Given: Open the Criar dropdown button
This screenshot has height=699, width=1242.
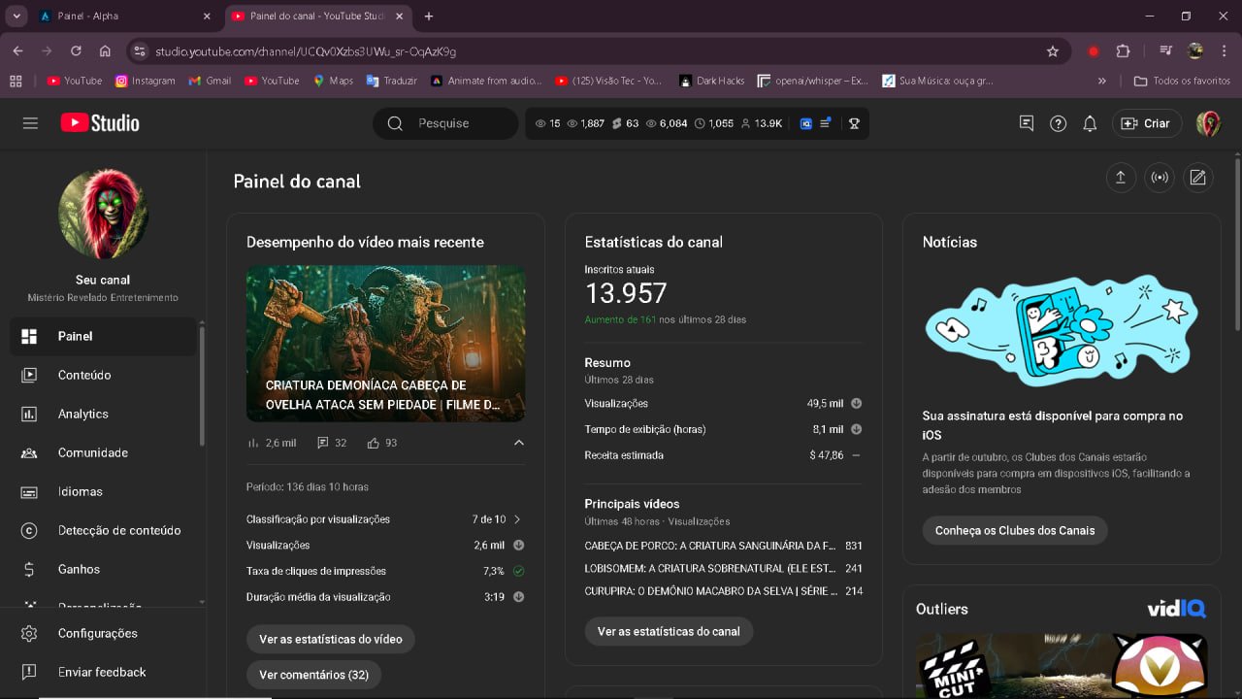Looking at the screenshot, I should point(1146,123).
